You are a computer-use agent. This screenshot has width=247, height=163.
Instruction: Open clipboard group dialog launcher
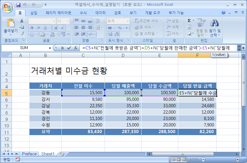point(24,40)
